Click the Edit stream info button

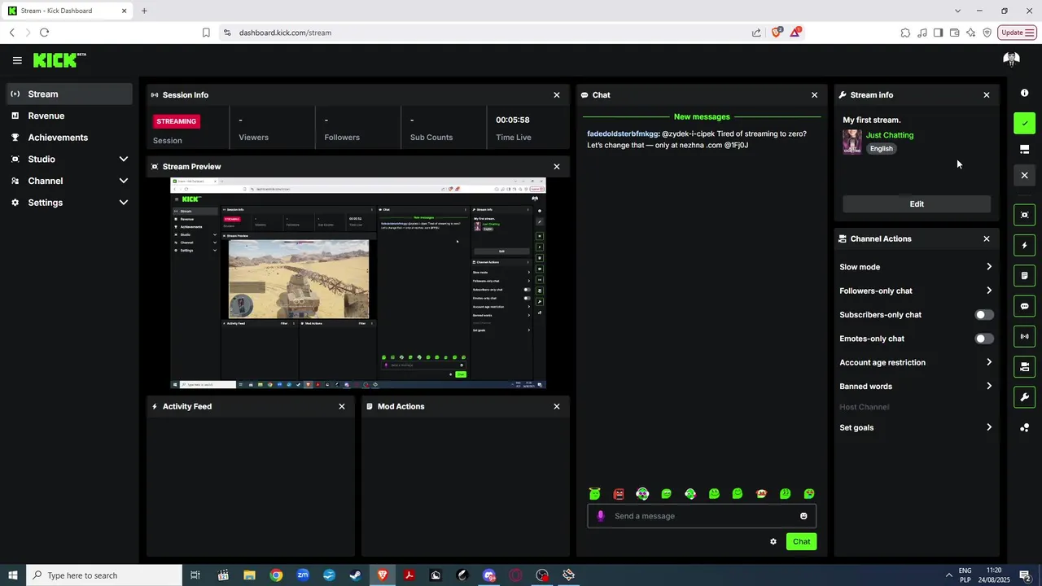pyautogui.click(x=917, y=204)
